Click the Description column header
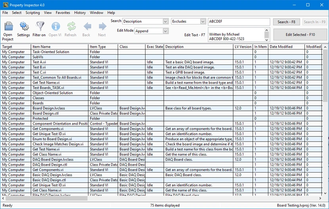Screen dimensions: 329x209 click(x=199, y=47)
